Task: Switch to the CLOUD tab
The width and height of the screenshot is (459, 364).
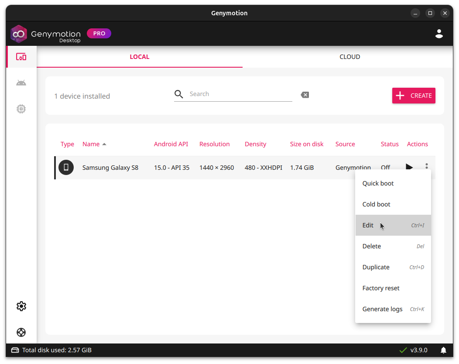Action: click(349, 57)
